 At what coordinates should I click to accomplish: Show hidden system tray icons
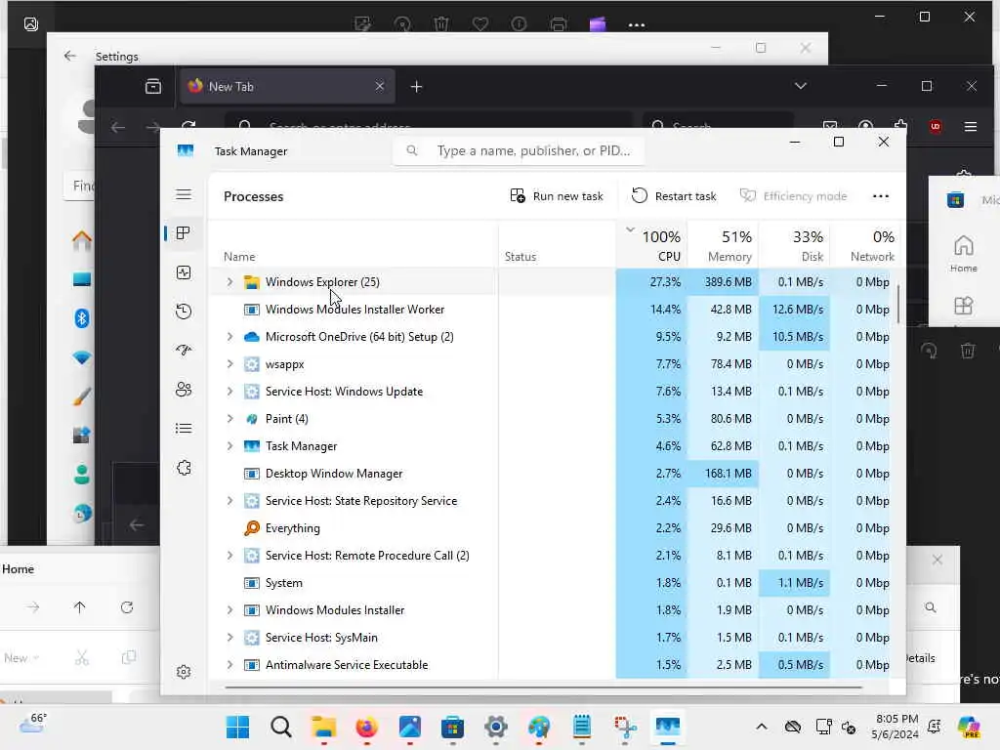pyautogui.click(x=762, y=727)
